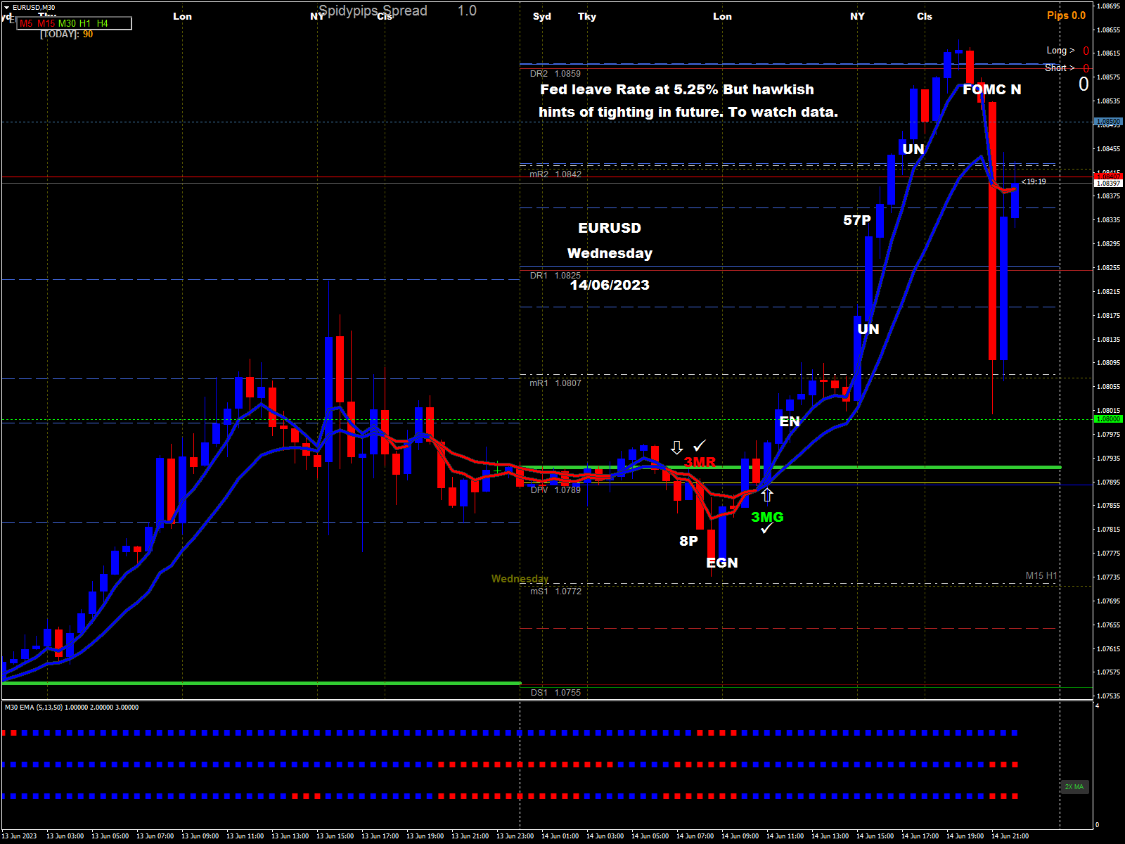Select the M15 timeframe label

[46, 23]
